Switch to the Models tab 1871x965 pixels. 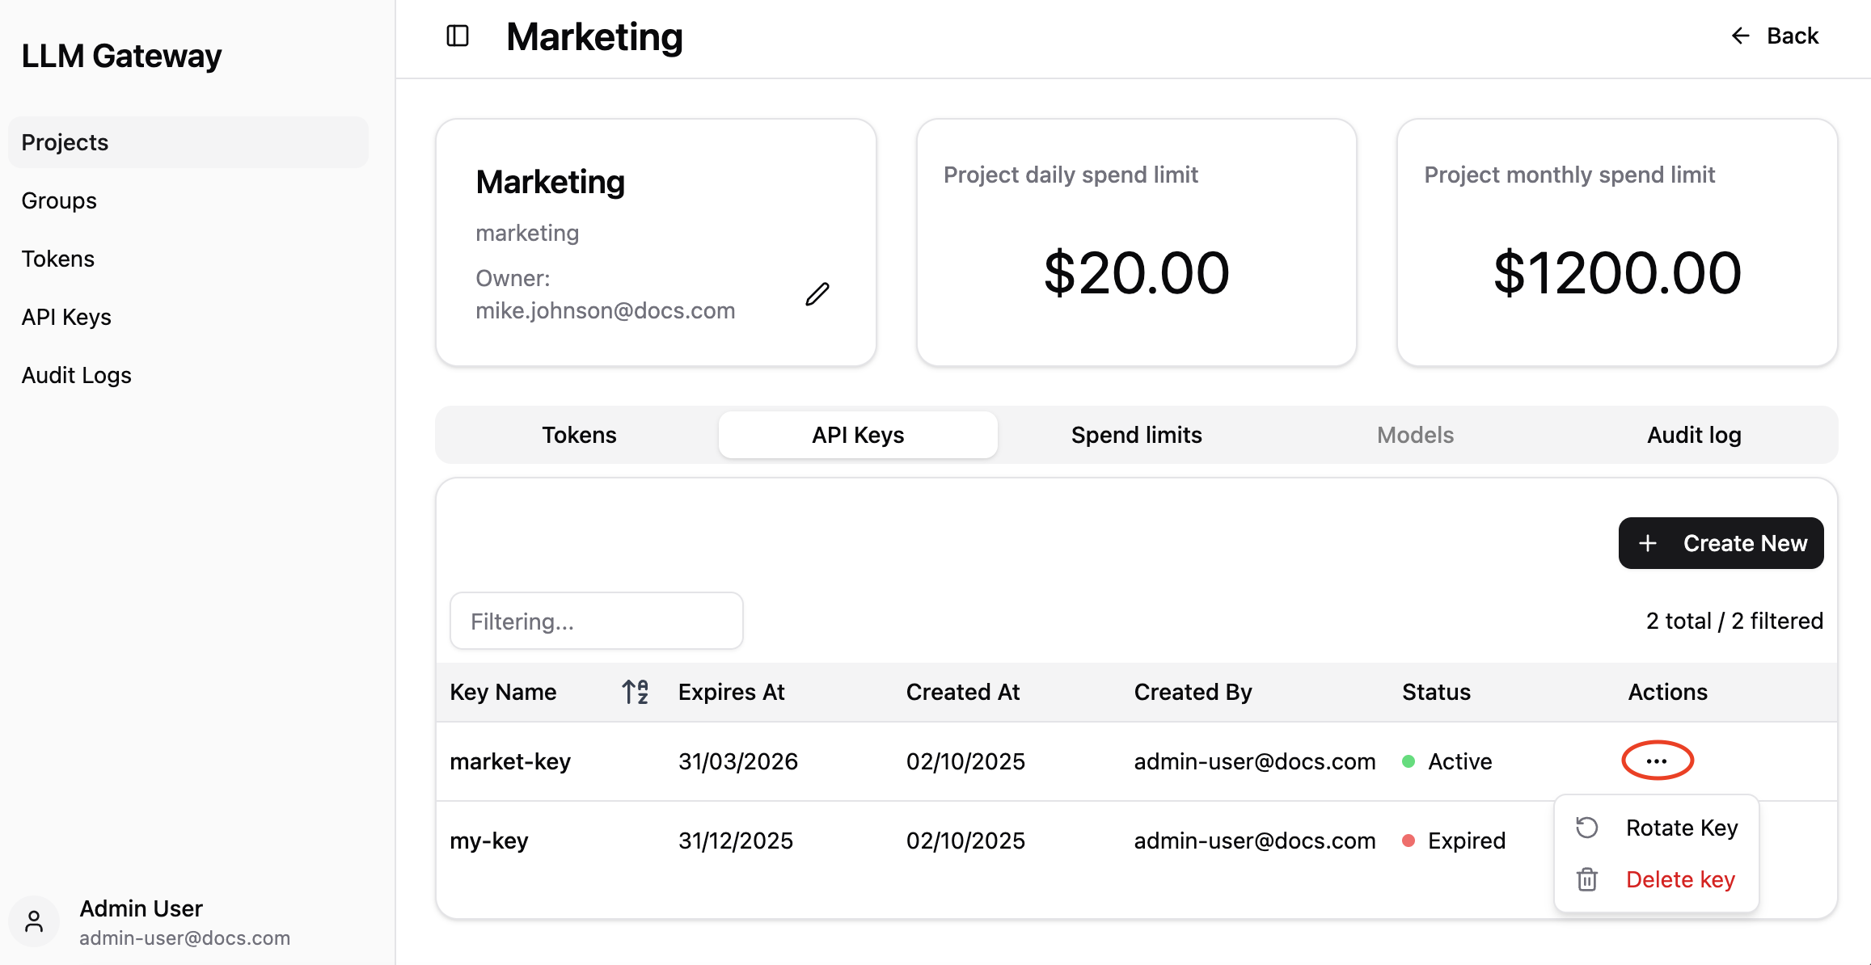[1415, 435]
